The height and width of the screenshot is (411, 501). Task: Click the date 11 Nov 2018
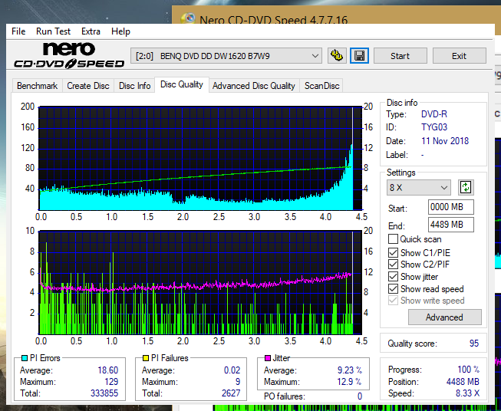point(445,141)
